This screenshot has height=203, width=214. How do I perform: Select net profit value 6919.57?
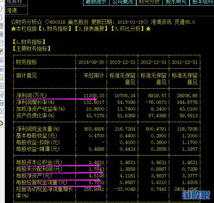(157, 96)
